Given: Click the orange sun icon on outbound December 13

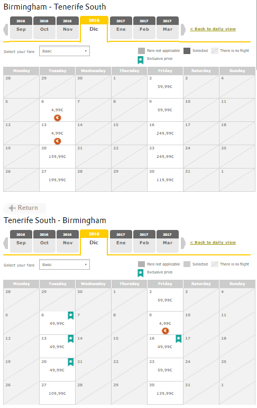Looking at the screenshot, I should (57, 141).
